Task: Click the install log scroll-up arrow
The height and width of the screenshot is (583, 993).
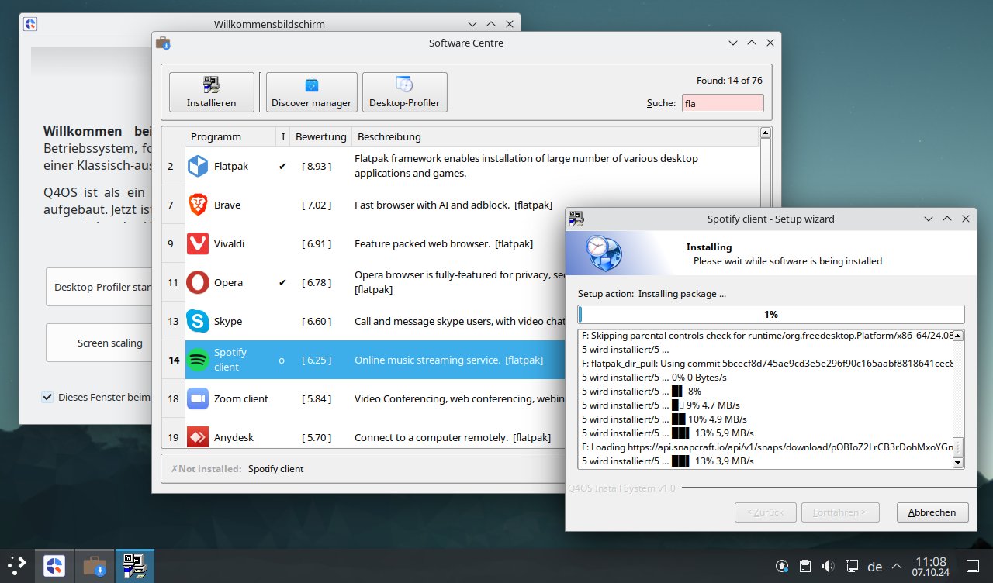Action: 958,336
